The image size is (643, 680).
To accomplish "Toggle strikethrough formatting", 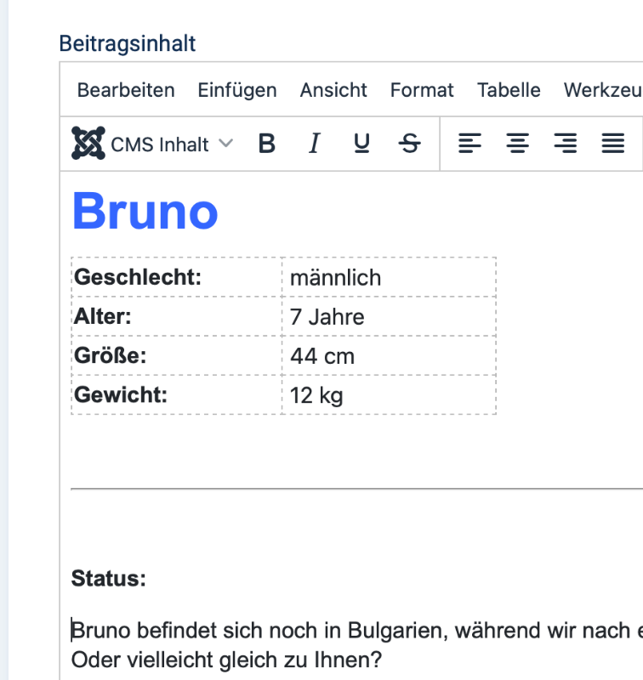I will coord(410,144).
